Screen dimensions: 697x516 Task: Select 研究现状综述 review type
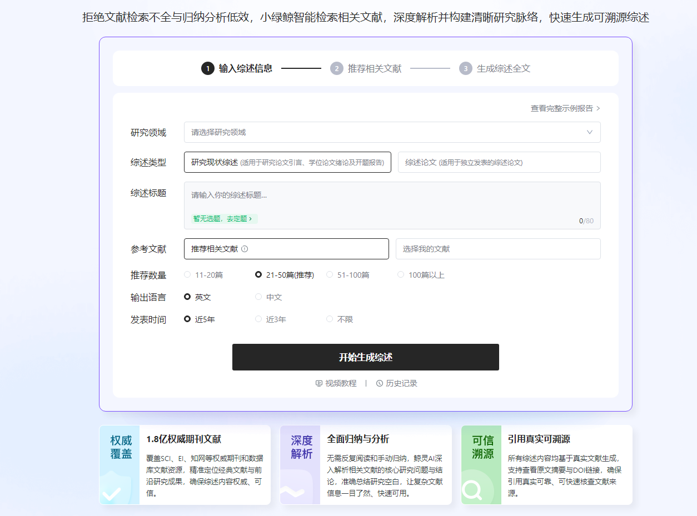pyautogui.click(x=287, y=162)
